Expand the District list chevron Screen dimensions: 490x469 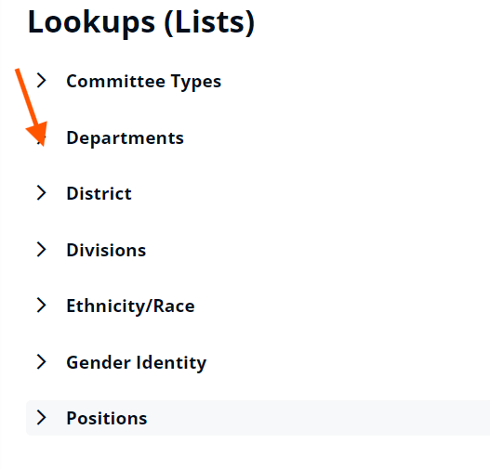click(x=41, y=193)
